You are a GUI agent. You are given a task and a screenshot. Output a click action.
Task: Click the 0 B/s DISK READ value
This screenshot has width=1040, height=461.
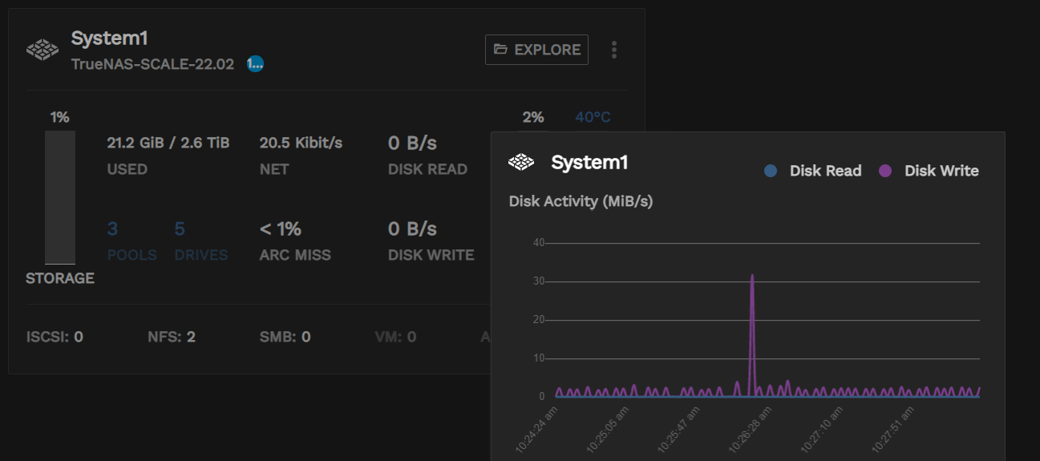pos(412,144)
